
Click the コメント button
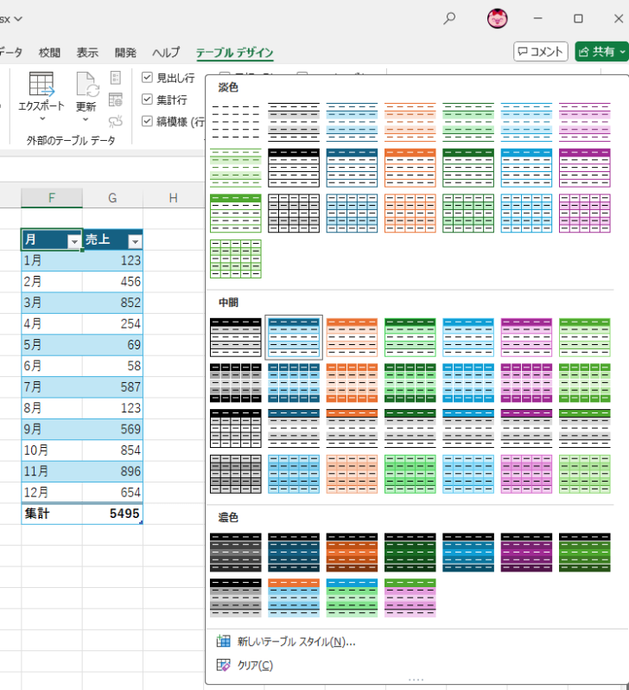(x=541, y=52)
